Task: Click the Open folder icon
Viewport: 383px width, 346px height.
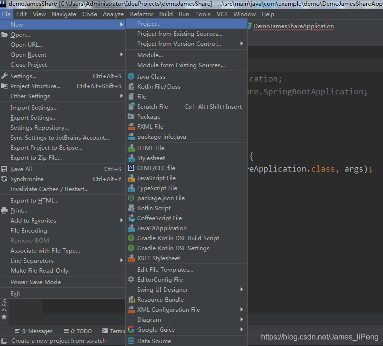Action: (4, 34)
